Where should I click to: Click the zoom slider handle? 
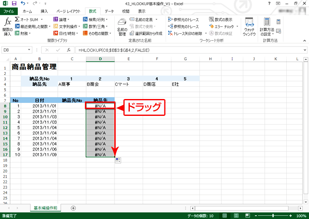[x=273, y=216]
